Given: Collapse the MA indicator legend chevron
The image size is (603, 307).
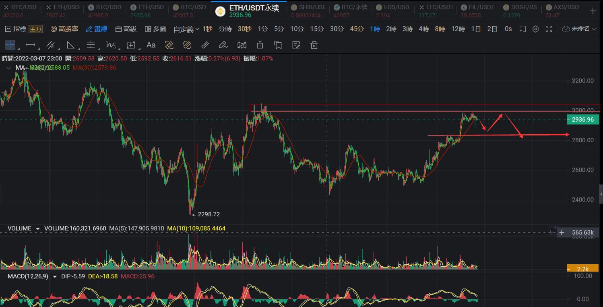Looking at the screenshot, I should pyautogui.click(x=9, y=68).
